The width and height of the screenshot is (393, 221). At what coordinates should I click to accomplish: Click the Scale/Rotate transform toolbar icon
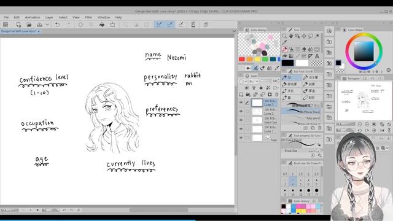click(x=112, y=25)
